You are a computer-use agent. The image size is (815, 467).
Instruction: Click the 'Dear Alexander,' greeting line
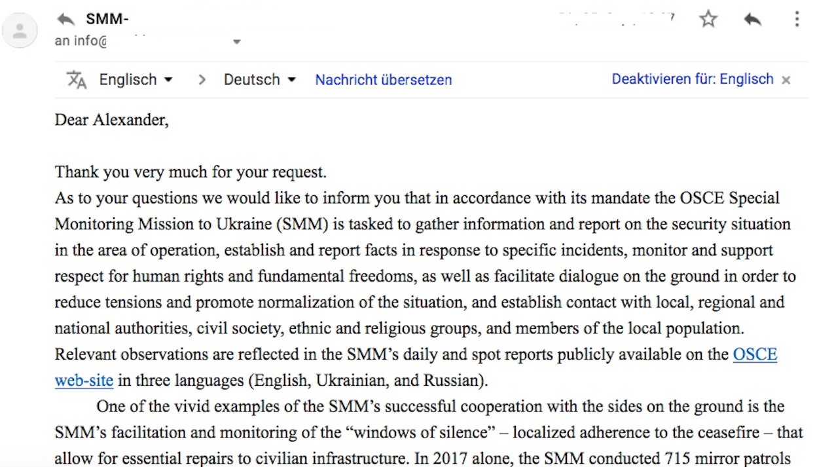pos(111,120)
